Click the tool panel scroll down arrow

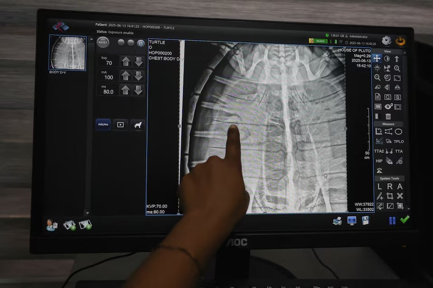pyautogui.click(x=409, y=209)
